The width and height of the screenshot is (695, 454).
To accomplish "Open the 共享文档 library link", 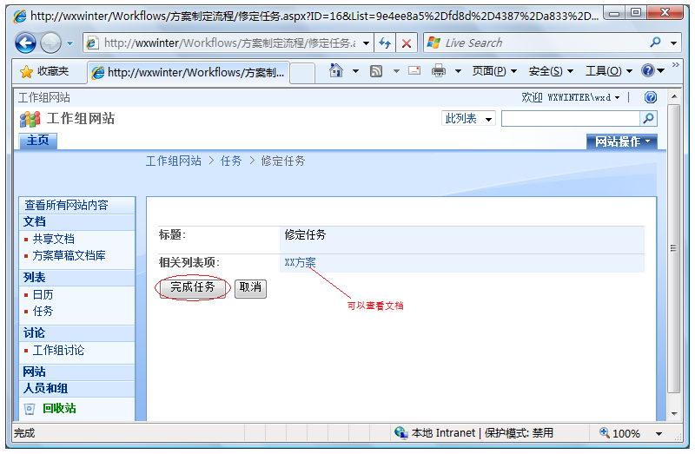I will tap(54, 240).
